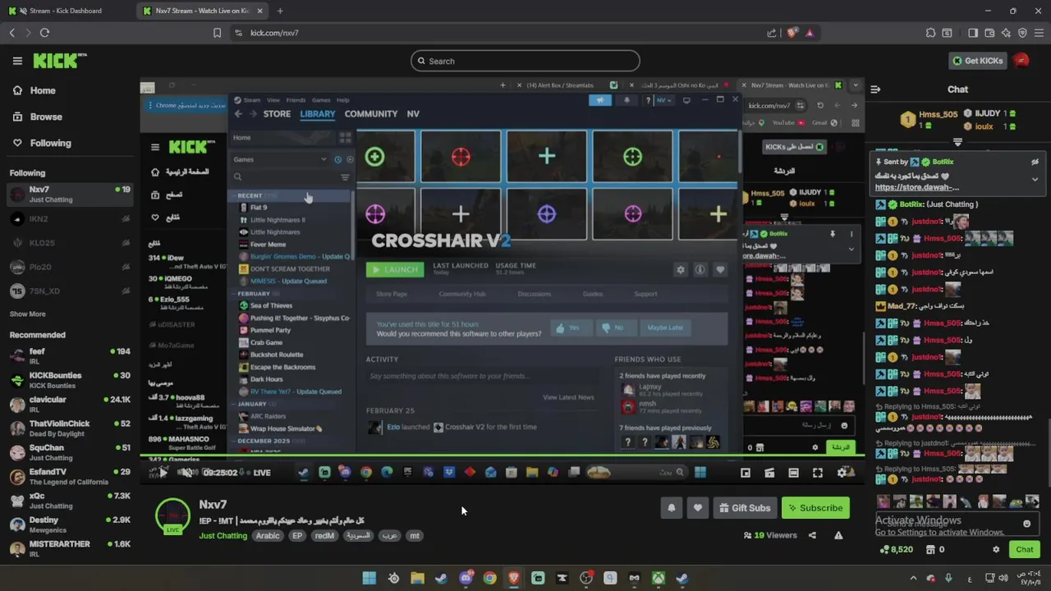Click the 8,520 KICKs balance
This screenshot has height=591, width=1051.
(896, 550)
